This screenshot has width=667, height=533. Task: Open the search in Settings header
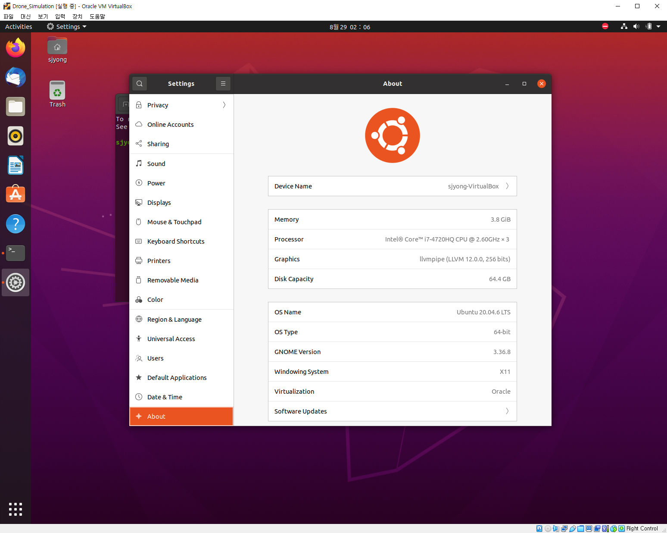[x=140, y=84]
